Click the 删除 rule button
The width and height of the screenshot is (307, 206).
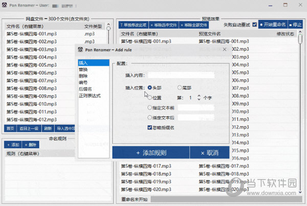31,145
